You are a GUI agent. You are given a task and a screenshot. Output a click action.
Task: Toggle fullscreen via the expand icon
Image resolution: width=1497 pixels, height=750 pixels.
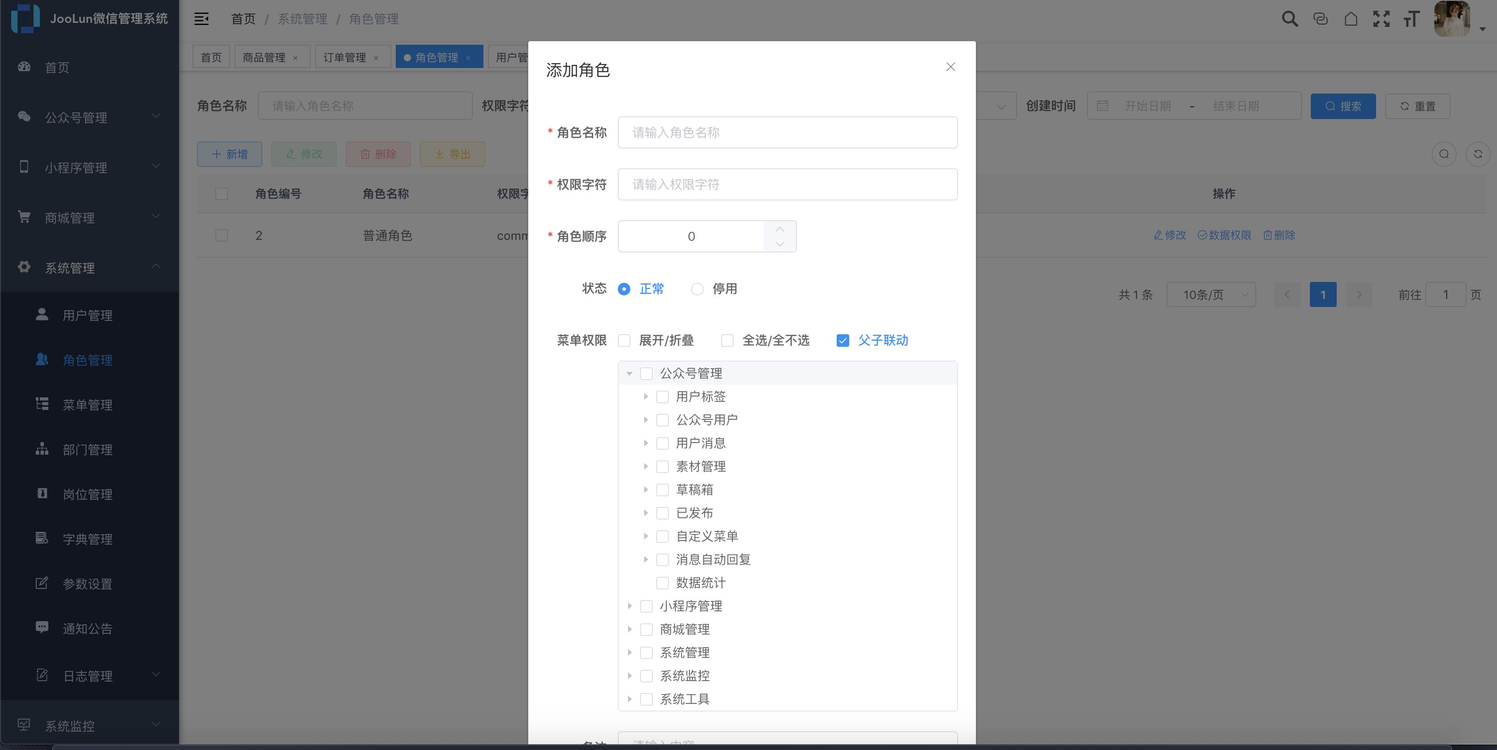coord(1382,18)
